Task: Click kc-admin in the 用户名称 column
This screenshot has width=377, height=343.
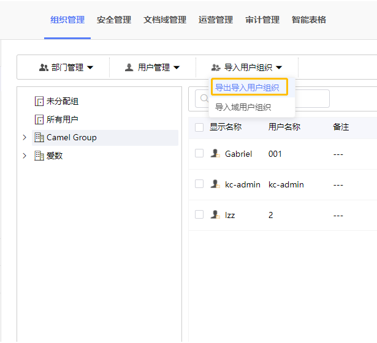Action: click(286, 185)
